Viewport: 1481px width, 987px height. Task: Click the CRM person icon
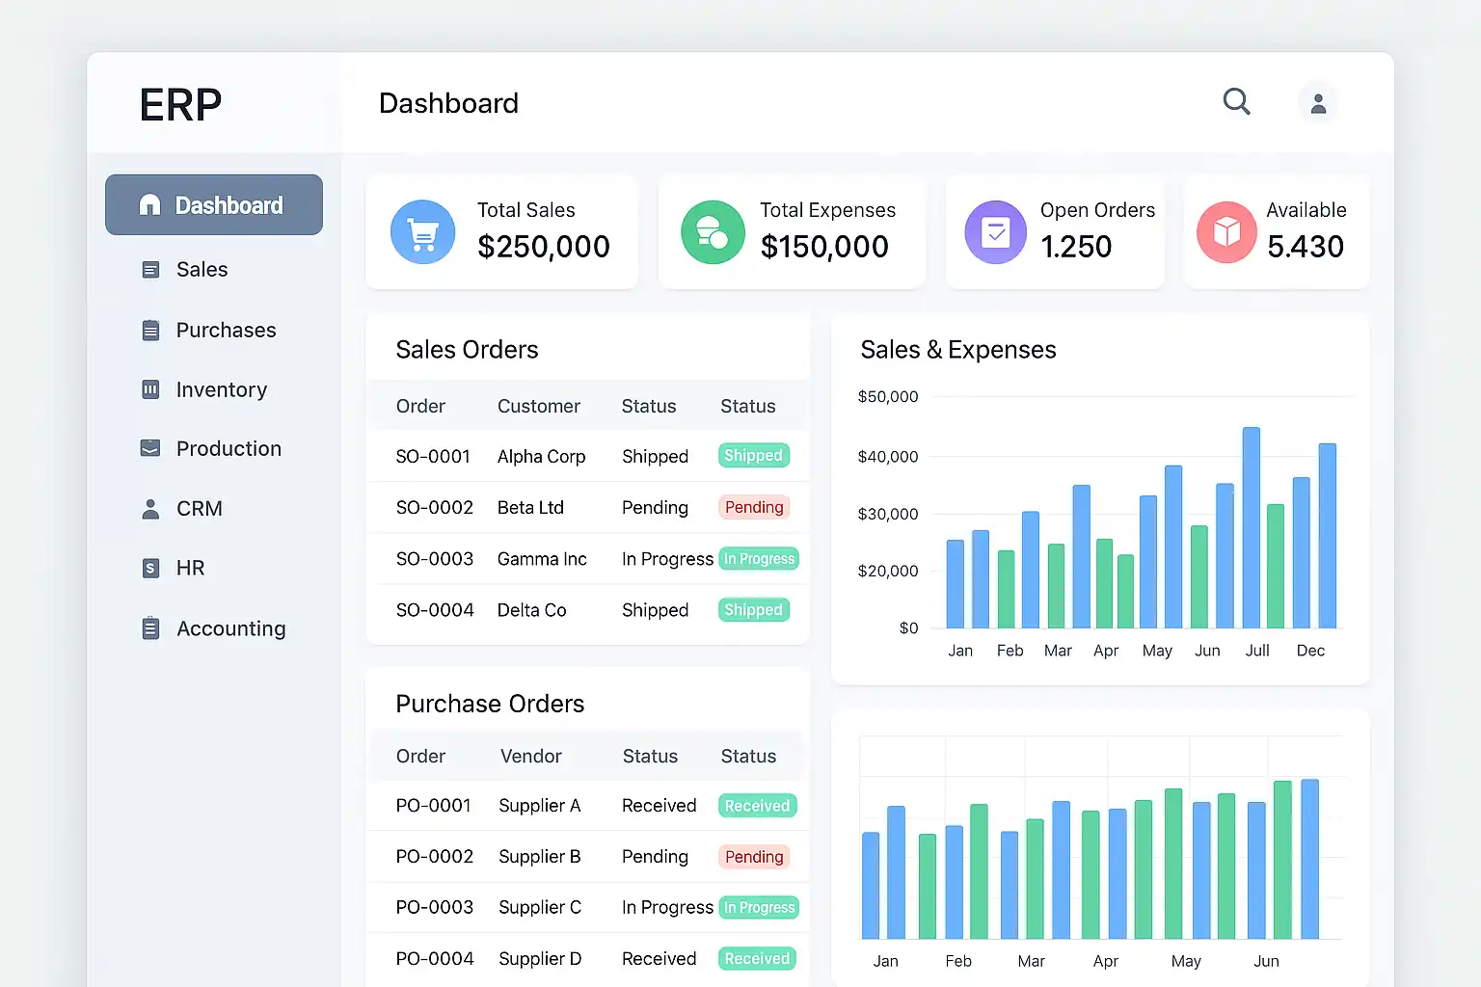click(150, 509)
